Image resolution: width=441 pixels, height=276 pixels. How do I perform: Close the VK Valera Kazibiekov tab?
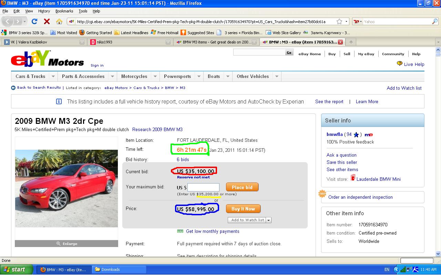(x=82, y=42)
